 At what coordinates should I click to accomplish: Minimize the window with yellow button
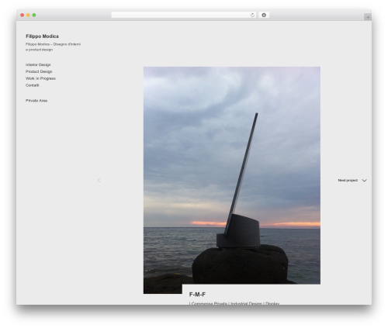(x=28, y=15)
